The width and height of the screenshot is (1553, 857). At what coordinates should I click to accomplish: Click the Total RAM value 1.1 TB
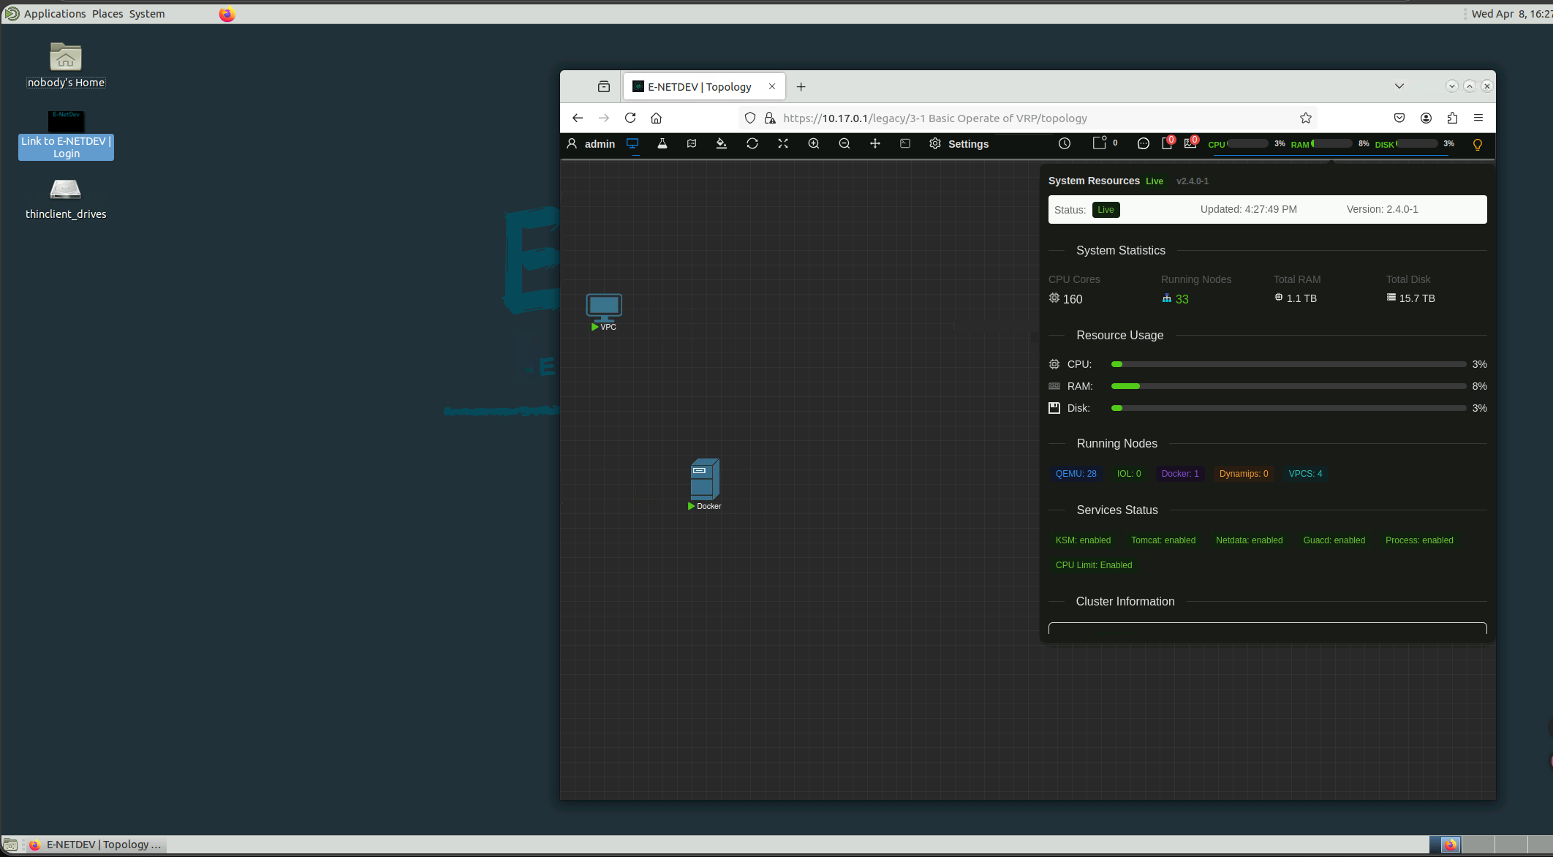point(1301,298)
